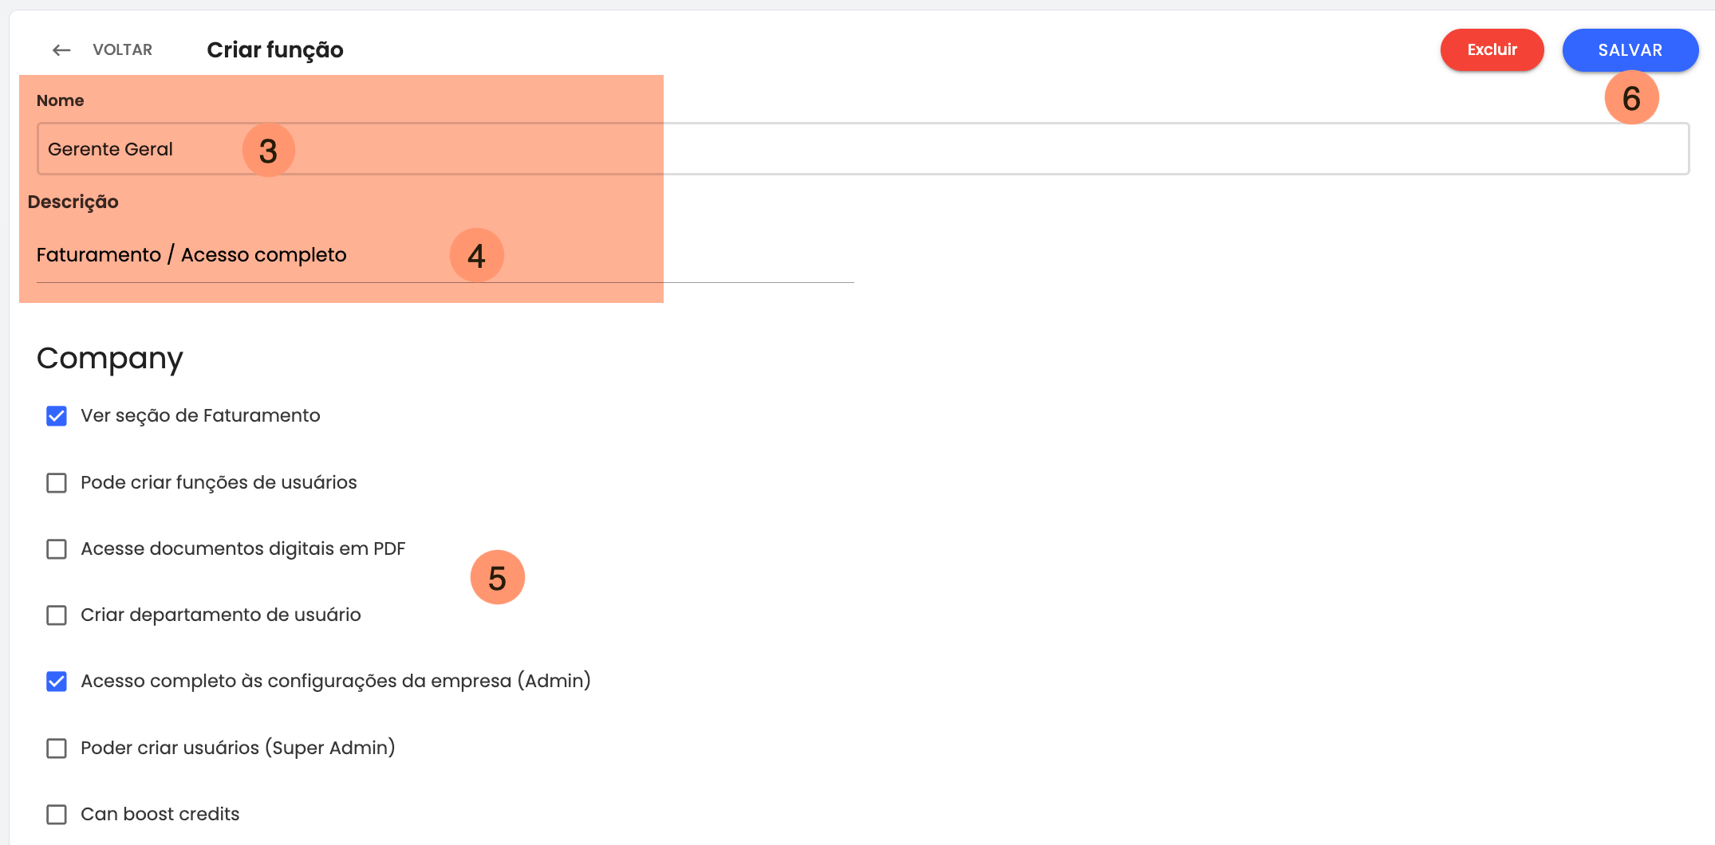The width and height of the screenshot is (1715, 845).
Task: Click the back arrow icon
Action: tap(61, 50)
